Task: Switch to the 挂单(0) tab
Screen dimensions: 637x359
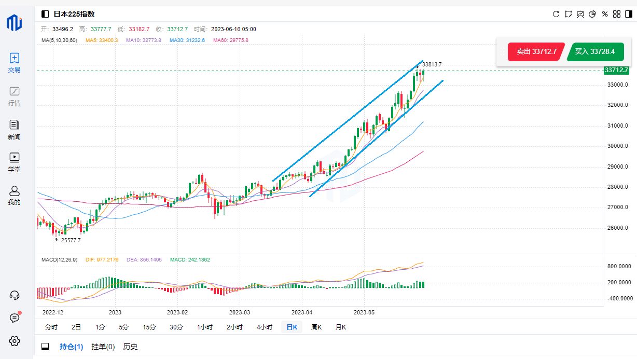Action: coord(103,347)
